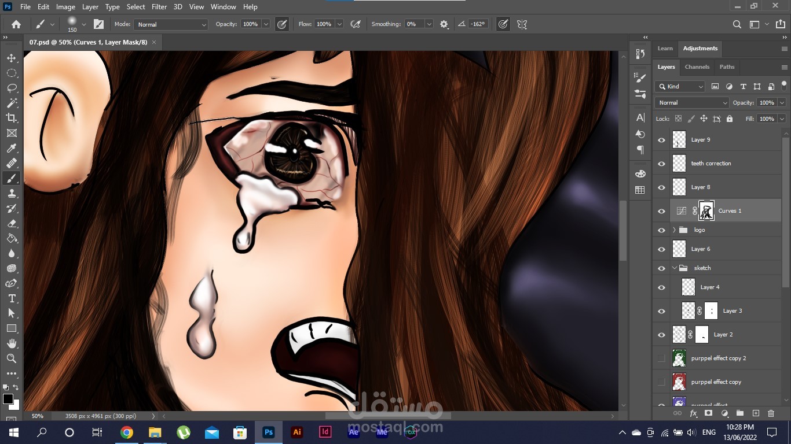Toggle pressure for opacity icon

pyautogui.click(x=282, y=24)
